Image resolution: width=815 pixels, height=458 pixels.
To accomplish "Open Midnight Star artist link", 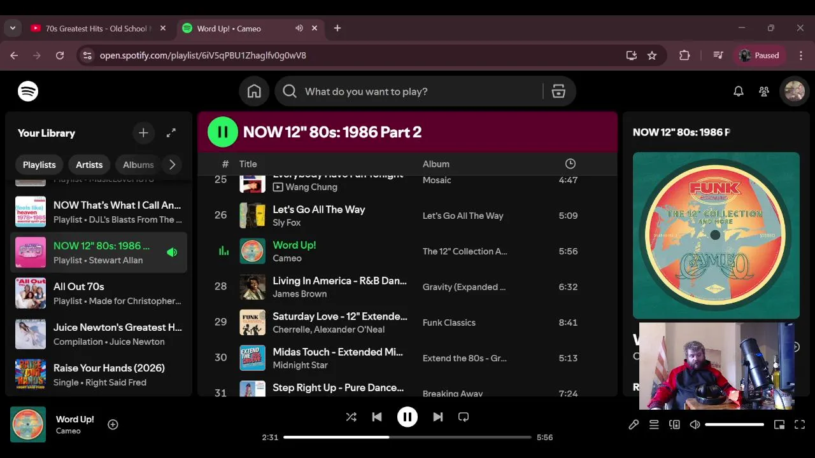I will click(x=300, y=365).
